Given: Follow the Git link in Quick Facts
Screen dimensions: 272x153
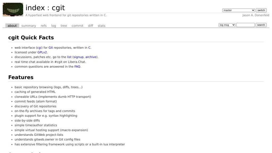Looking at the screenshot, I should (x=50, y=48).
